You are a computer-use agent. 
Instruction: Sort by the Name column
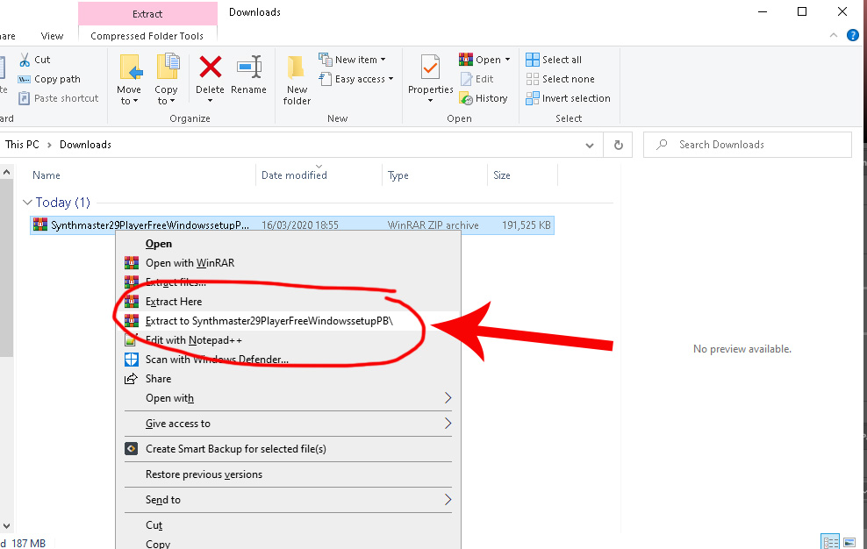pyautogui.click(x=47, y=175)
